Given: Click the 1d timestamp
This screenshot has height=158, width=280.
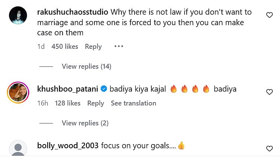Looking at the screenshot, I should [41, 47].
